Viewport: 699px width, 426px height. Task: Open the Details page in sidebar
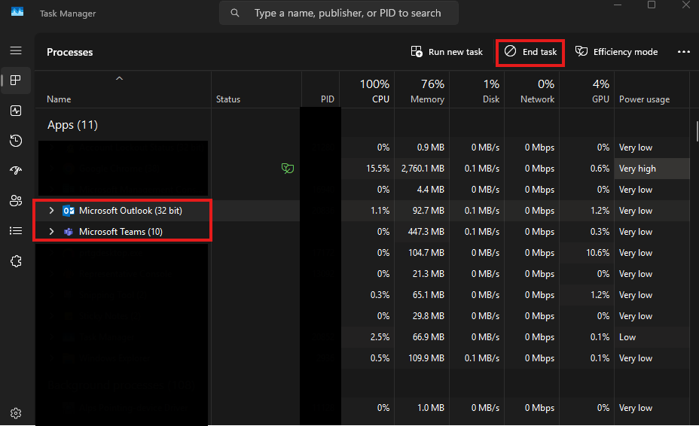(16, 231)
